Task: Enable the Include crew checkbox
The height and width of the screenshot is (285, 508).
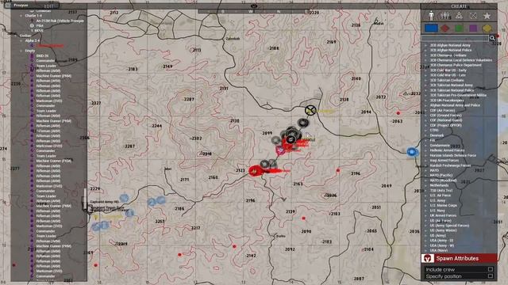Action: pyautogui.click(x=491, y=269)
